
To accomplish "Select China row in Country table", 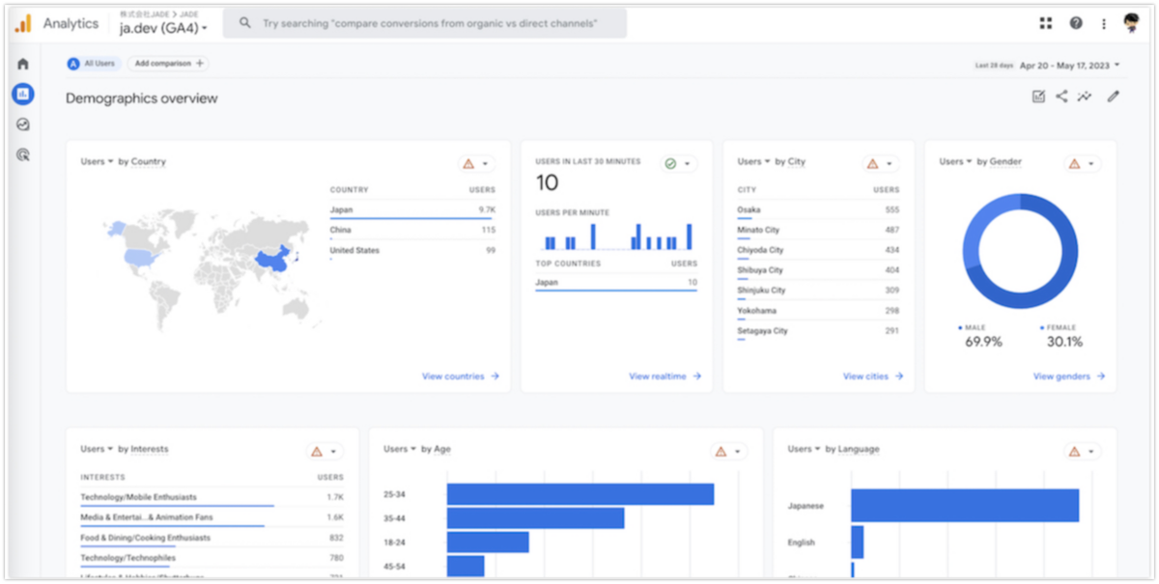I will point(412,230).
